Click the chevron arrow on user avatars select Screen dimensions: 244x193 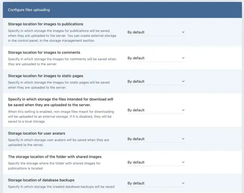(x=183, y=139)
